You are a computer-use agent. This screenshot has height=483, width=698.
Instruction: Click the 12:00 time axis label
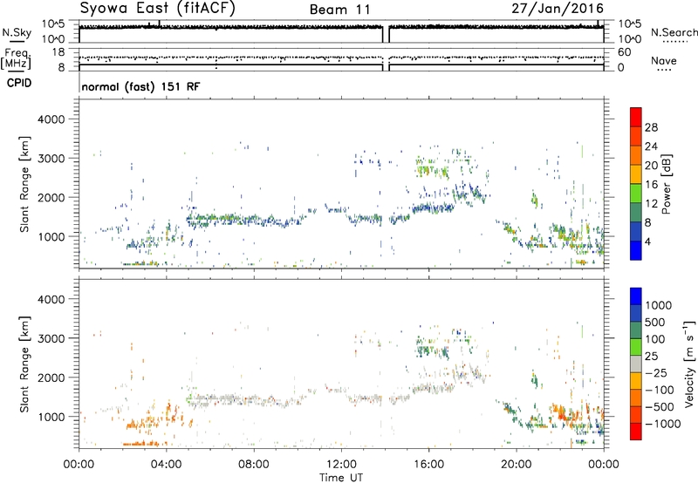[x=341, y=465]
